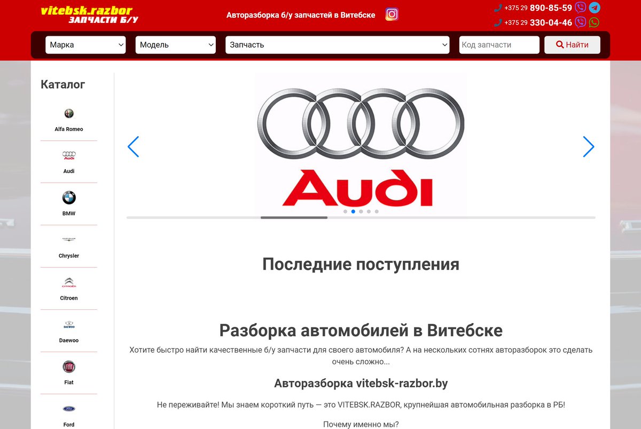This screenshot has width=641, height=429.
Task: Click Viber icon beside 330-04-46 number
Action: tap(580, 22)
